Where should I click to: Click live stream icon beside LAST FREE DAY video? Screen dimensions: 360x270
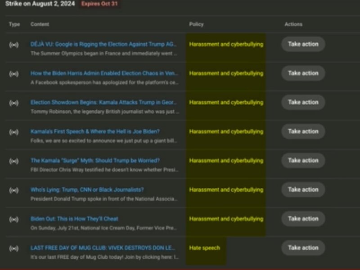pyautogui.click(x=14, y=248)
